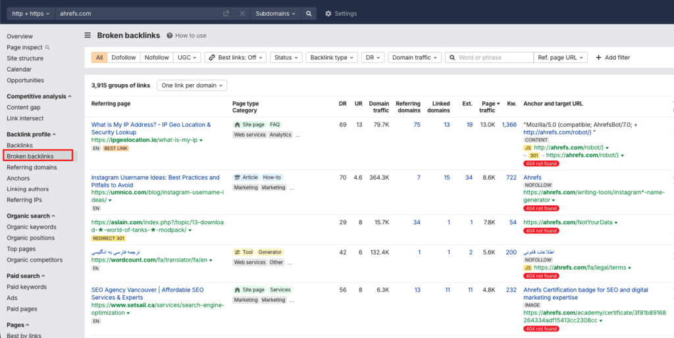The width and height of the screenshot is (674, 338).
Task: Click referring domains value 75
Action: (x=417, y=125)
